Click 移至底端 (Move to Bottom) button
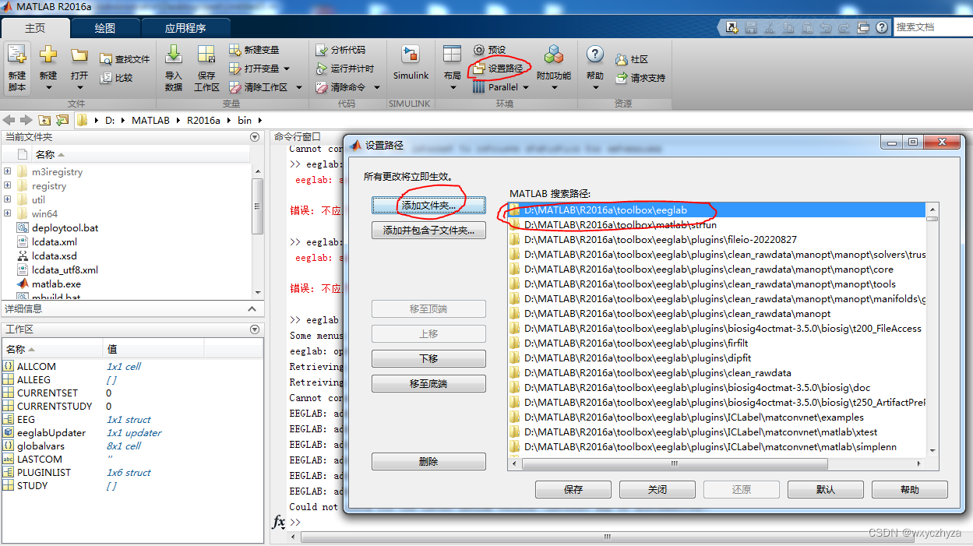Image resolution: width=973 pixels, height=546 pixels. pos(428,384)
